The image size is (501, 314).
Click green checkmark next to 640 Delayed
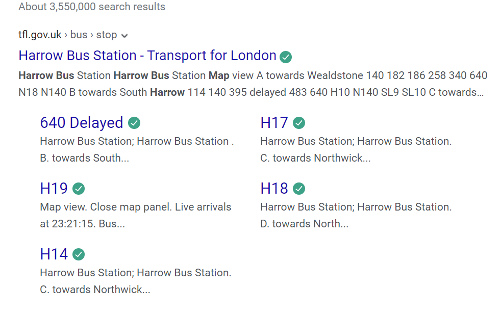point(134,123)
